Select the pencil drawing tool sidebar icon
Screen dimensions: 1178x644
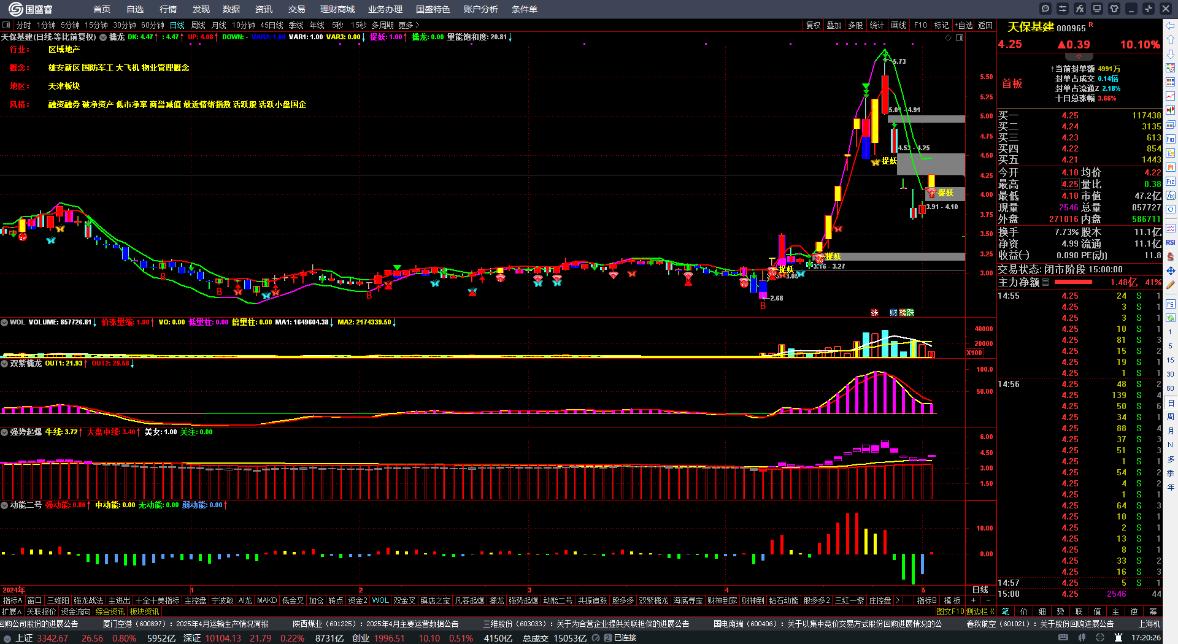coord(1171,285)
